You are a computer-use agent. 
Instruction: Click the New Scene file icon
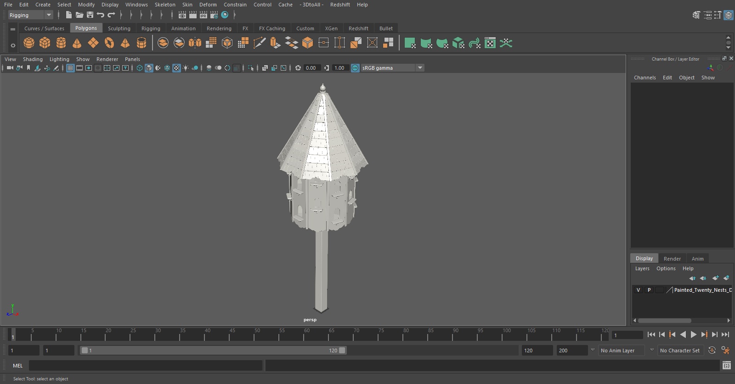pyautogui.click(x=68, y=15)
